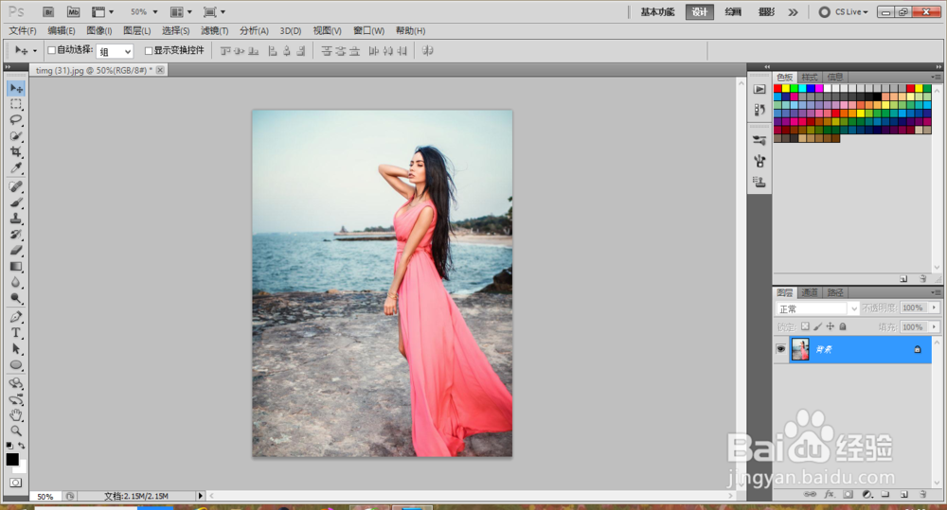Screen dimensions: 947x510
Task: Select the Clone Stamp tool
Action: (x=16, y=219)
